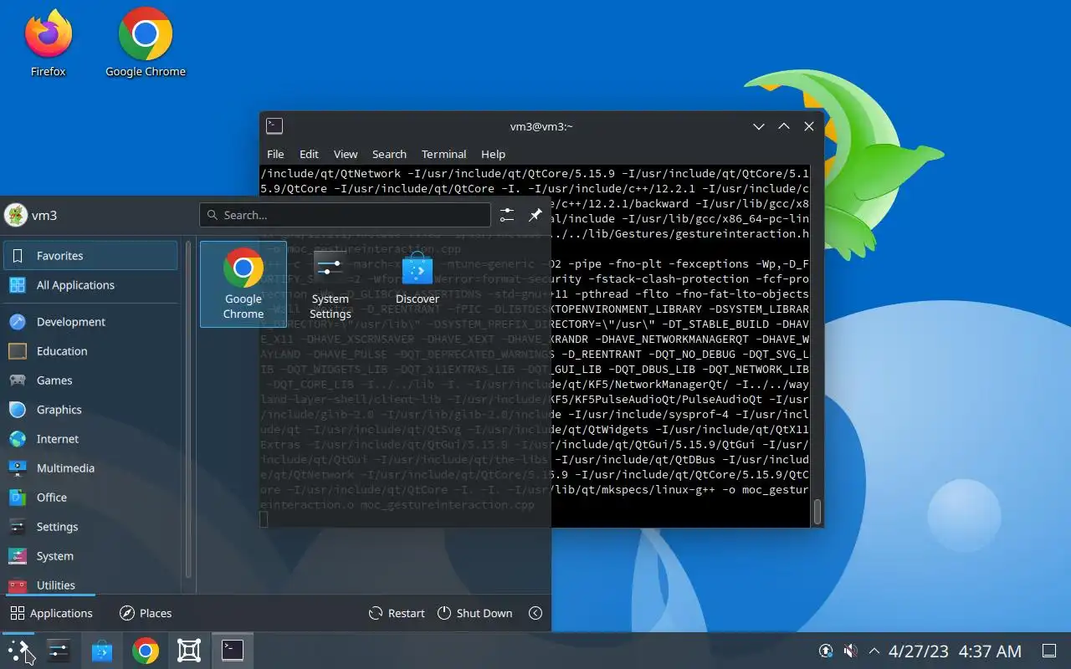Close the vm3@vm3 terminal window
The image size is (1071, 669).
(809, 126)
